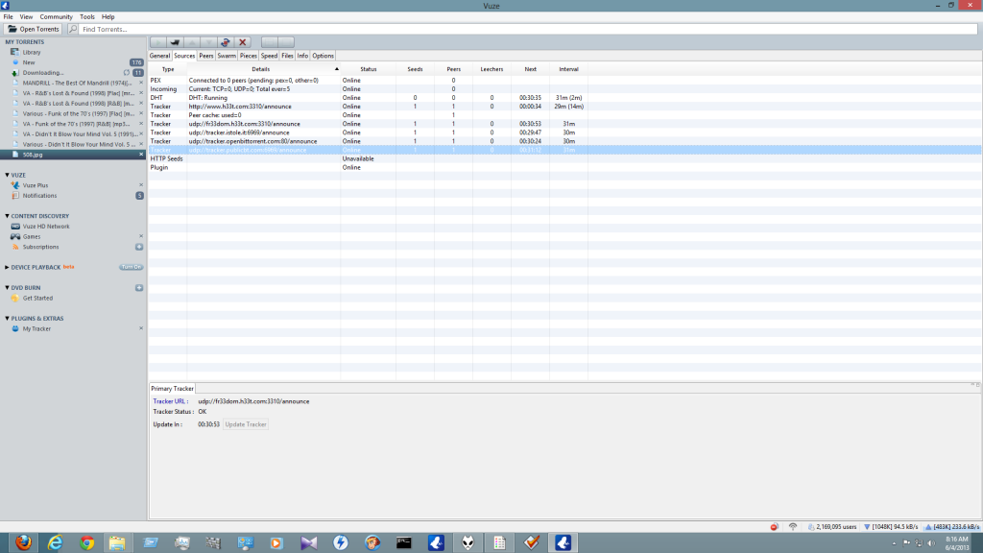This screenshot has width=983, height=553.
Task: Sort by Details column arrow
Action: click(x=337, y=69)
